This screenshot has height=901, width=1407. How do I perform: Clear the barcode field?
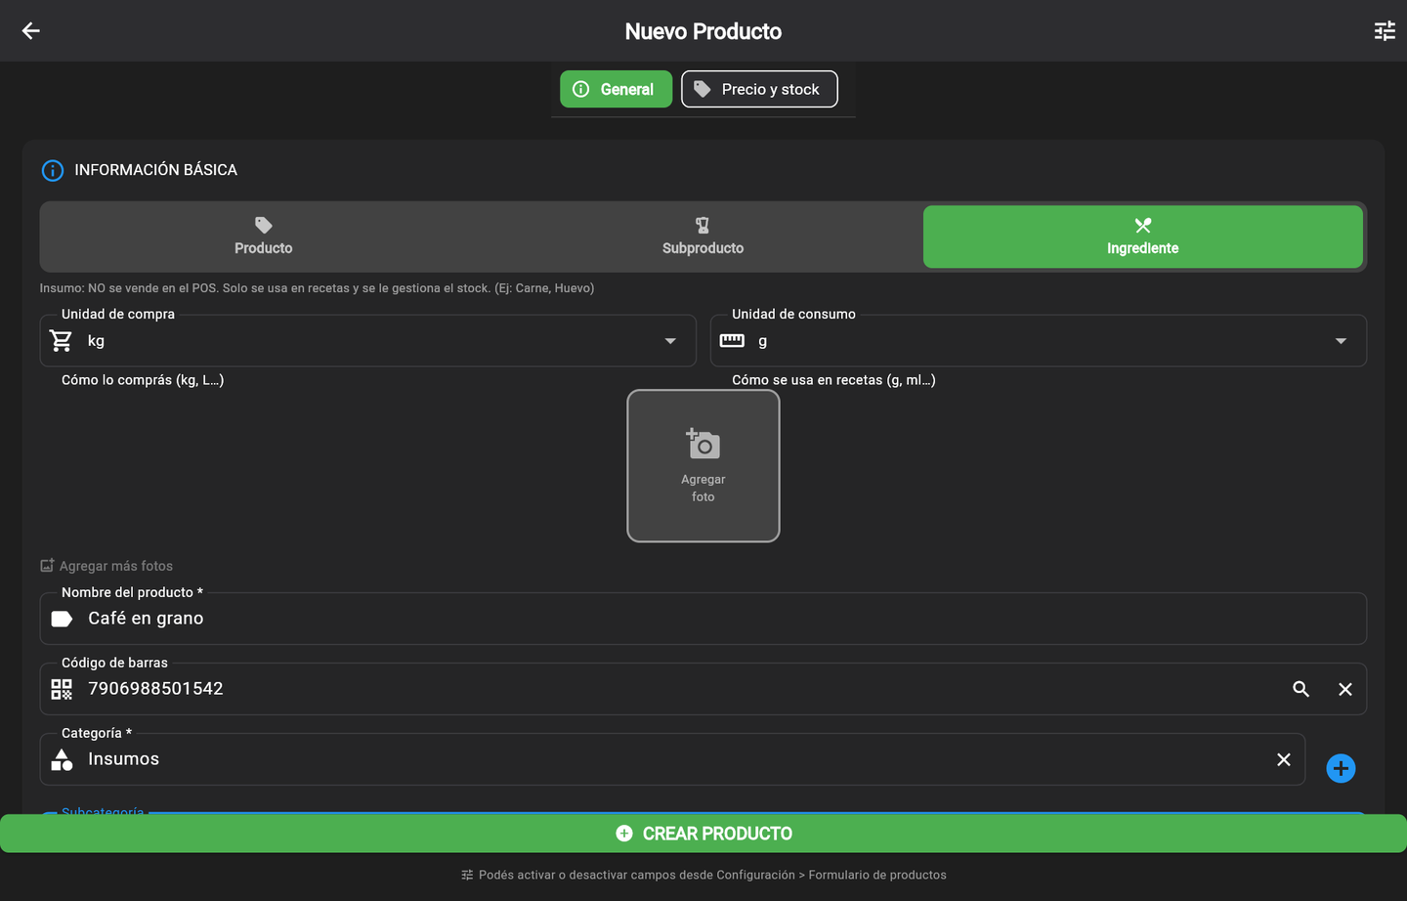[x=1345, y=689]
